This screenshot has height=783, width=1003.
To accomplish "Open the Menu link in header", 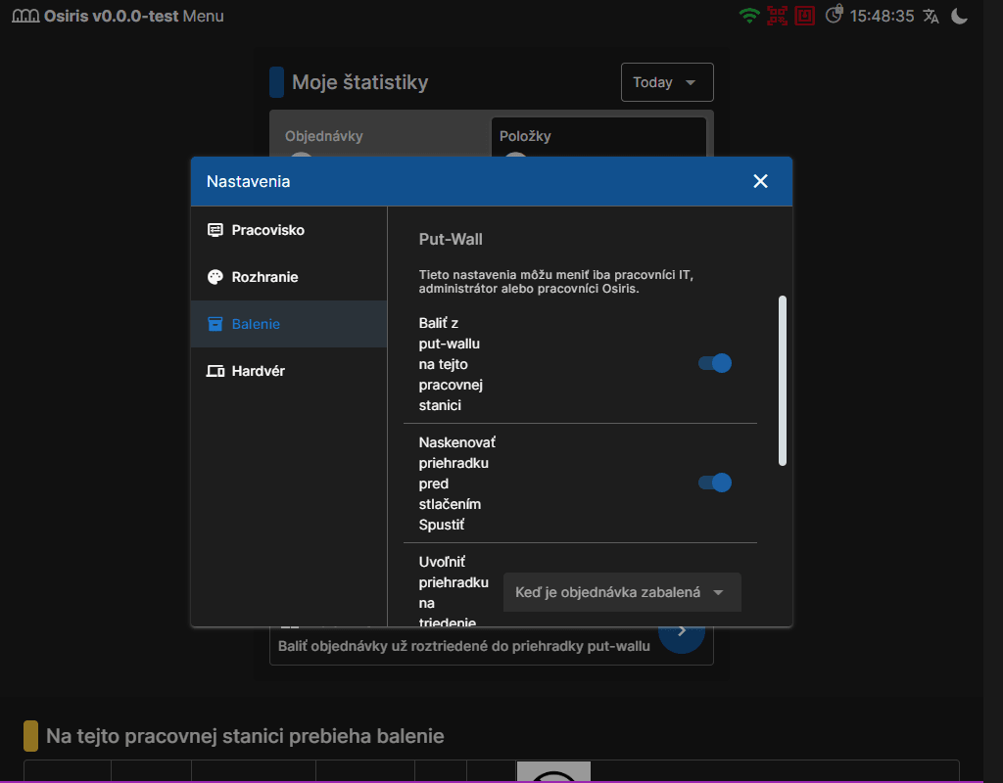I will click(x=204, y=16).
